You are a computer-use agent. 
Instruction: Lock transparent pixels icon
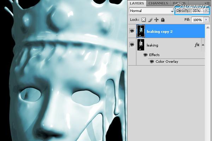[x=144, y=20]
